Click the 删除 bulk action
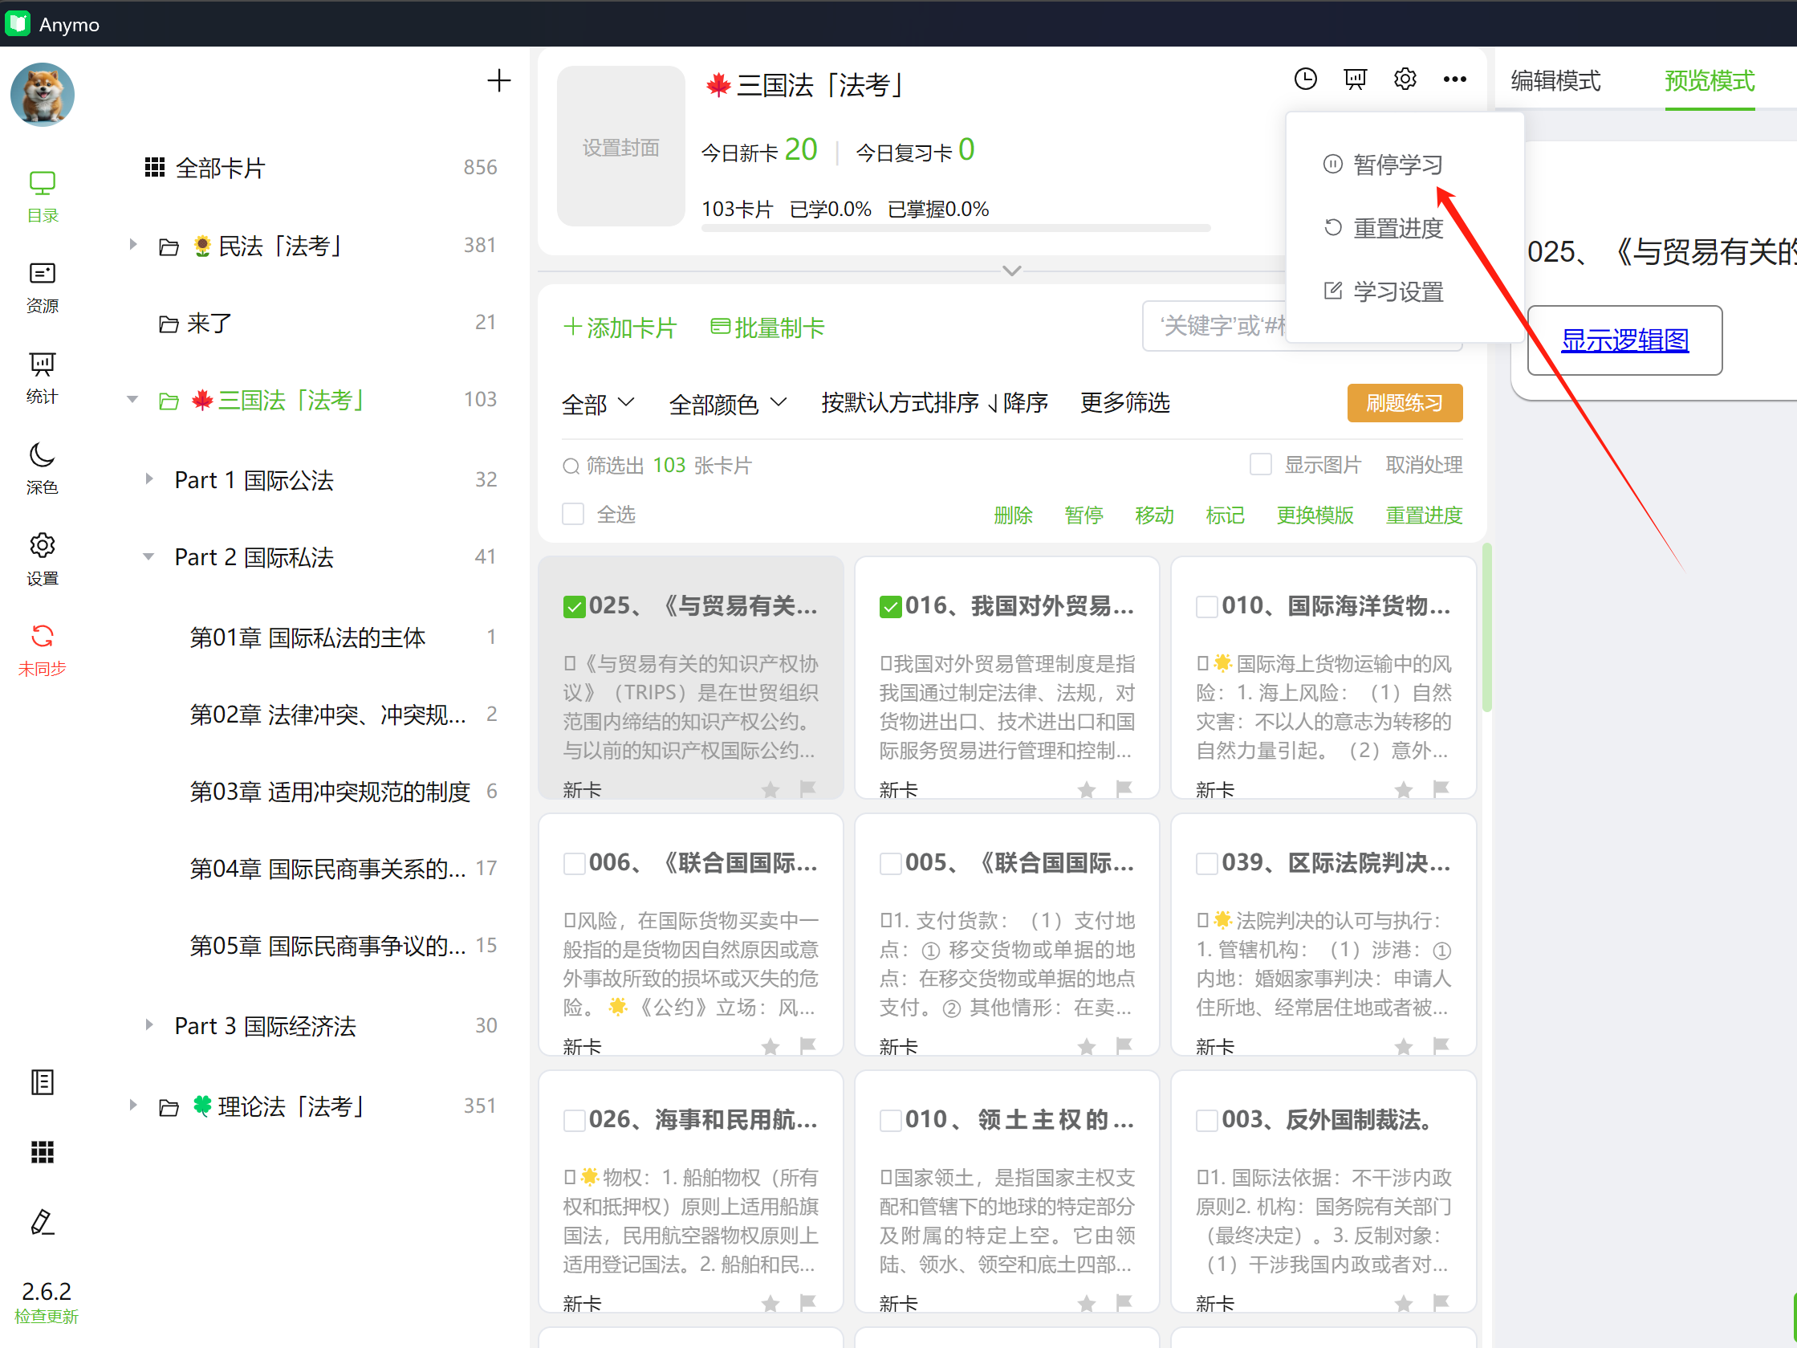The width and height of the screenshot is (1797, 1348). click(1013, 515)
